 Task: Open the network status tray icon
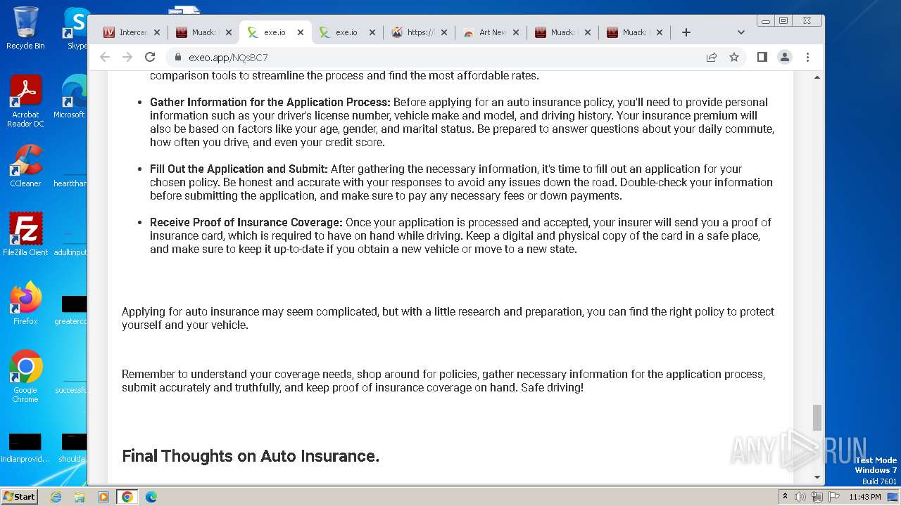click(817, 497)
